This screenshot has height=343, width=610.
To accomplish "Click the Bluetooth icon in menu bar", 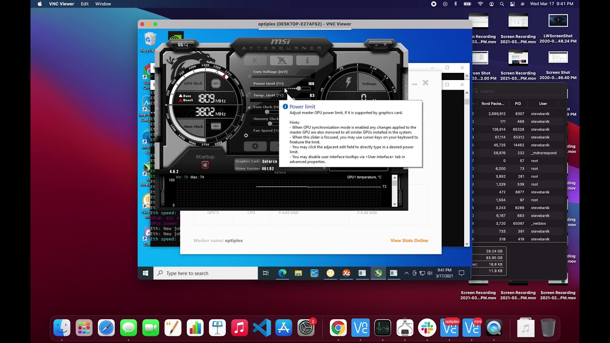I will [456, 4].
